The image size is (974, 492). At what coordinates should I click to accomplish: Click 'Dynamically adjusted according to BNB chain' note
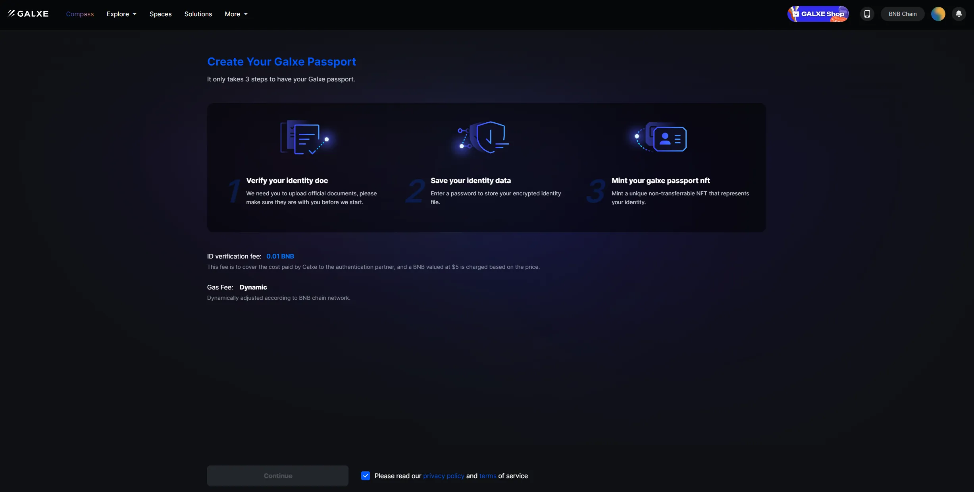pos(279,298)
